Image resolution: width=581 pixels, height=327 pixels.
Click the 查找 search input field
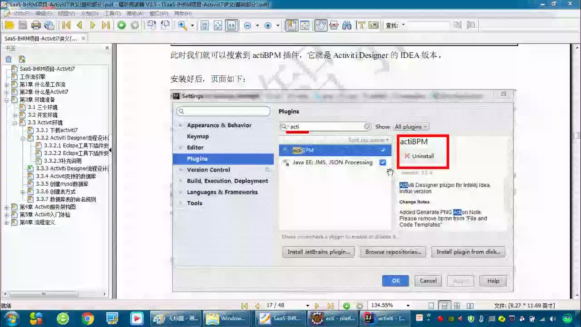[x=428, y=25]
